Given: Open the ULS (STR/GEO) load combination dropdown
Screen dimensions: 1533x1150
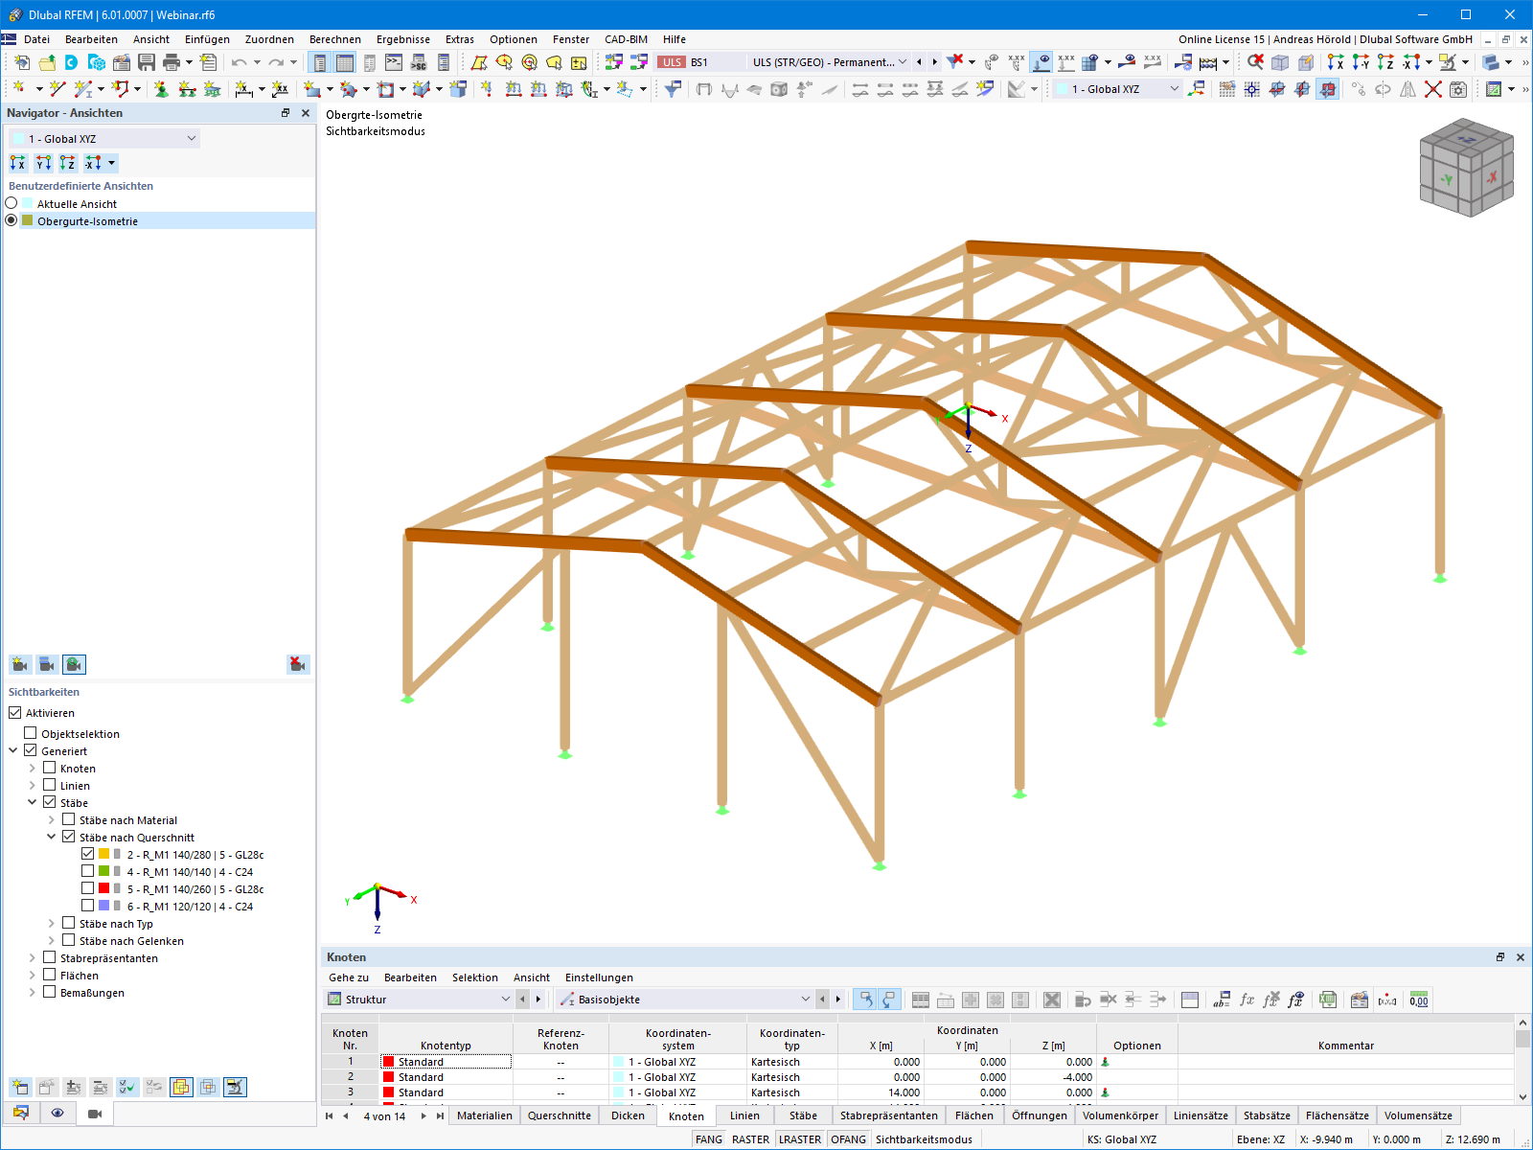Looking at the screenshot, I should click(904, 61).
